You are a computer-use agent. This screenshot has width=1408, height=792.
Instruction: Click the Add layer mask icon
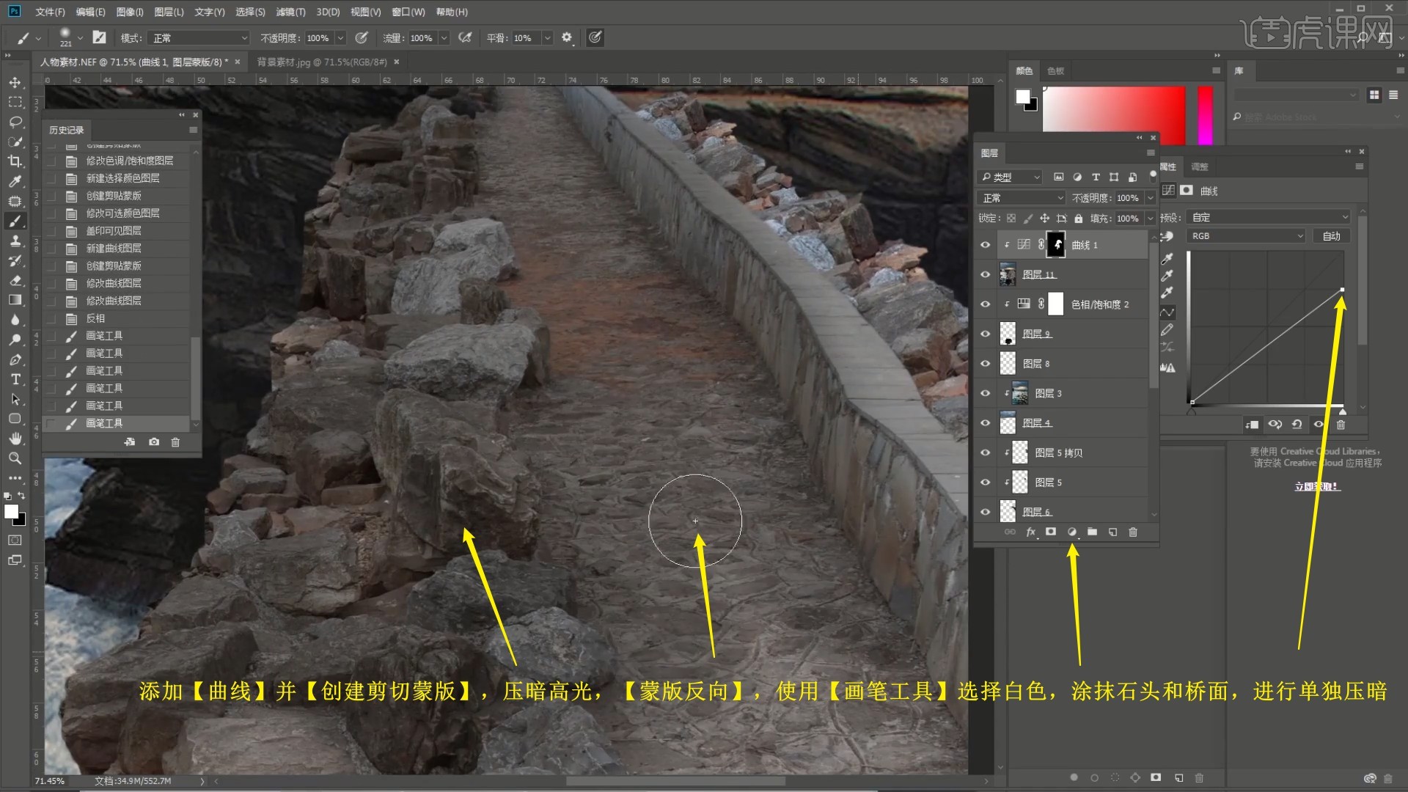[1051, 532]
